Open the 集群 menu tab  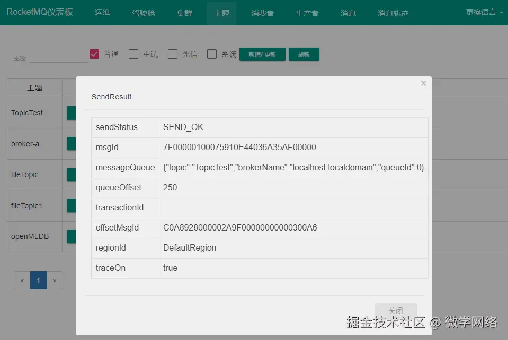184,13
